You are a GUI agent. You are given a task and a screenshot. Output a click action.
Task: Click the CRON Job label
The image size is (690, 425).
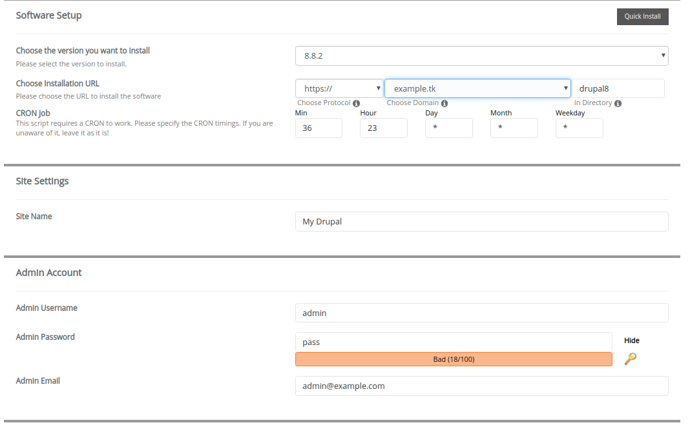[x=33, y=114]
